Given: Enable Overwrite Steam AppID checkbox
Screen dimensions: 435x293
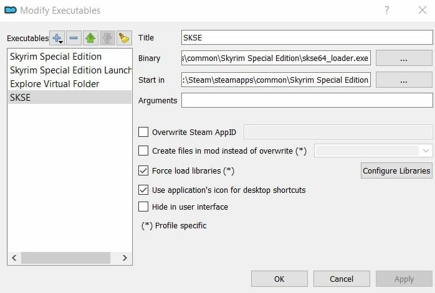Looking at the screenshot, I should click(x=143, y=132).
